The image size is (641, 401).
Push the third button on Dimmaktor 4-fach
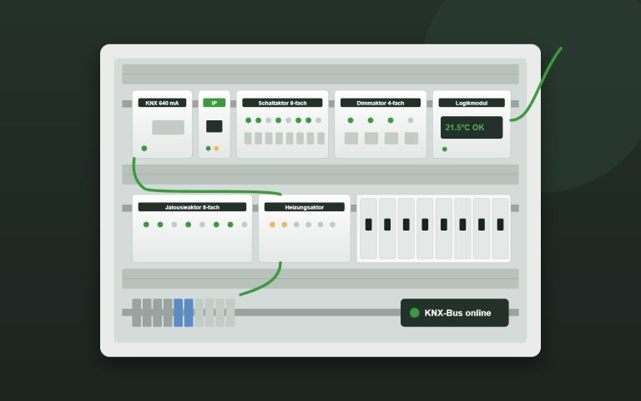click(x=391, y=139)
